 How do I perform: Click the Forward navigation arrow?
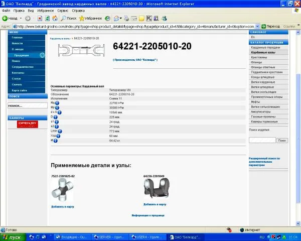(x=28, y=19)
